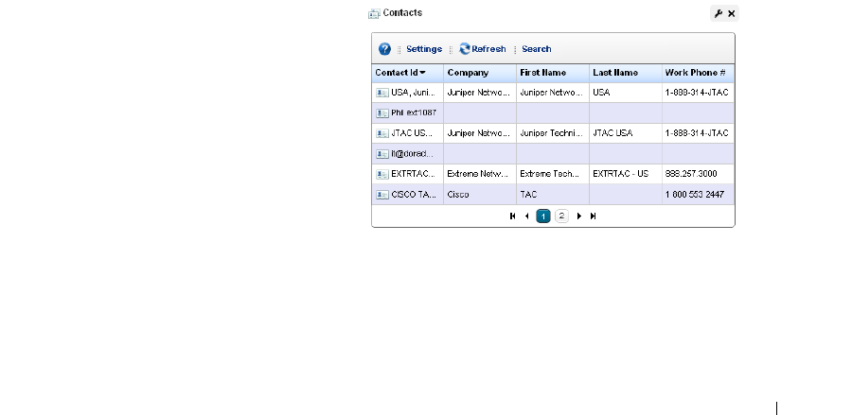The height and width of the screenshot is (415, 852).
Task: Select the 'USA, Juni...' contact id cell
Action: tap(407, 93)
